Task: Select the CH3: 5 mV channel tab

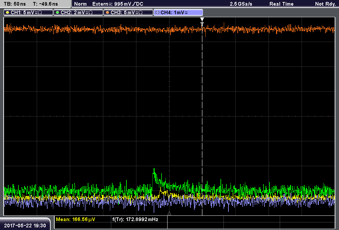Action: [128, 12]
